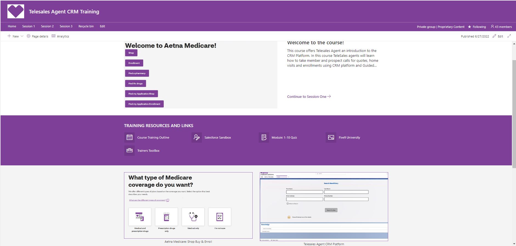
Task: Follow the Continue to Session One link
Action: (309, 96)
